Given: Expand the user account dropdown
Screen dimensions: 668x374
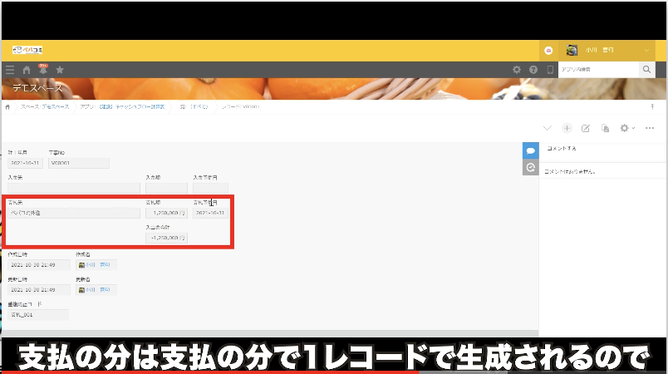Looking at the screenshot, I should (x=647, y=51).
